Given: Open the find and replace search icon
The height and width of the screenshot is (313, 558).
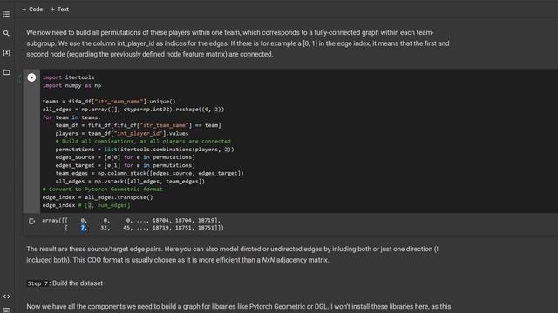Looking at the screenshot, I should coord(6,33).
